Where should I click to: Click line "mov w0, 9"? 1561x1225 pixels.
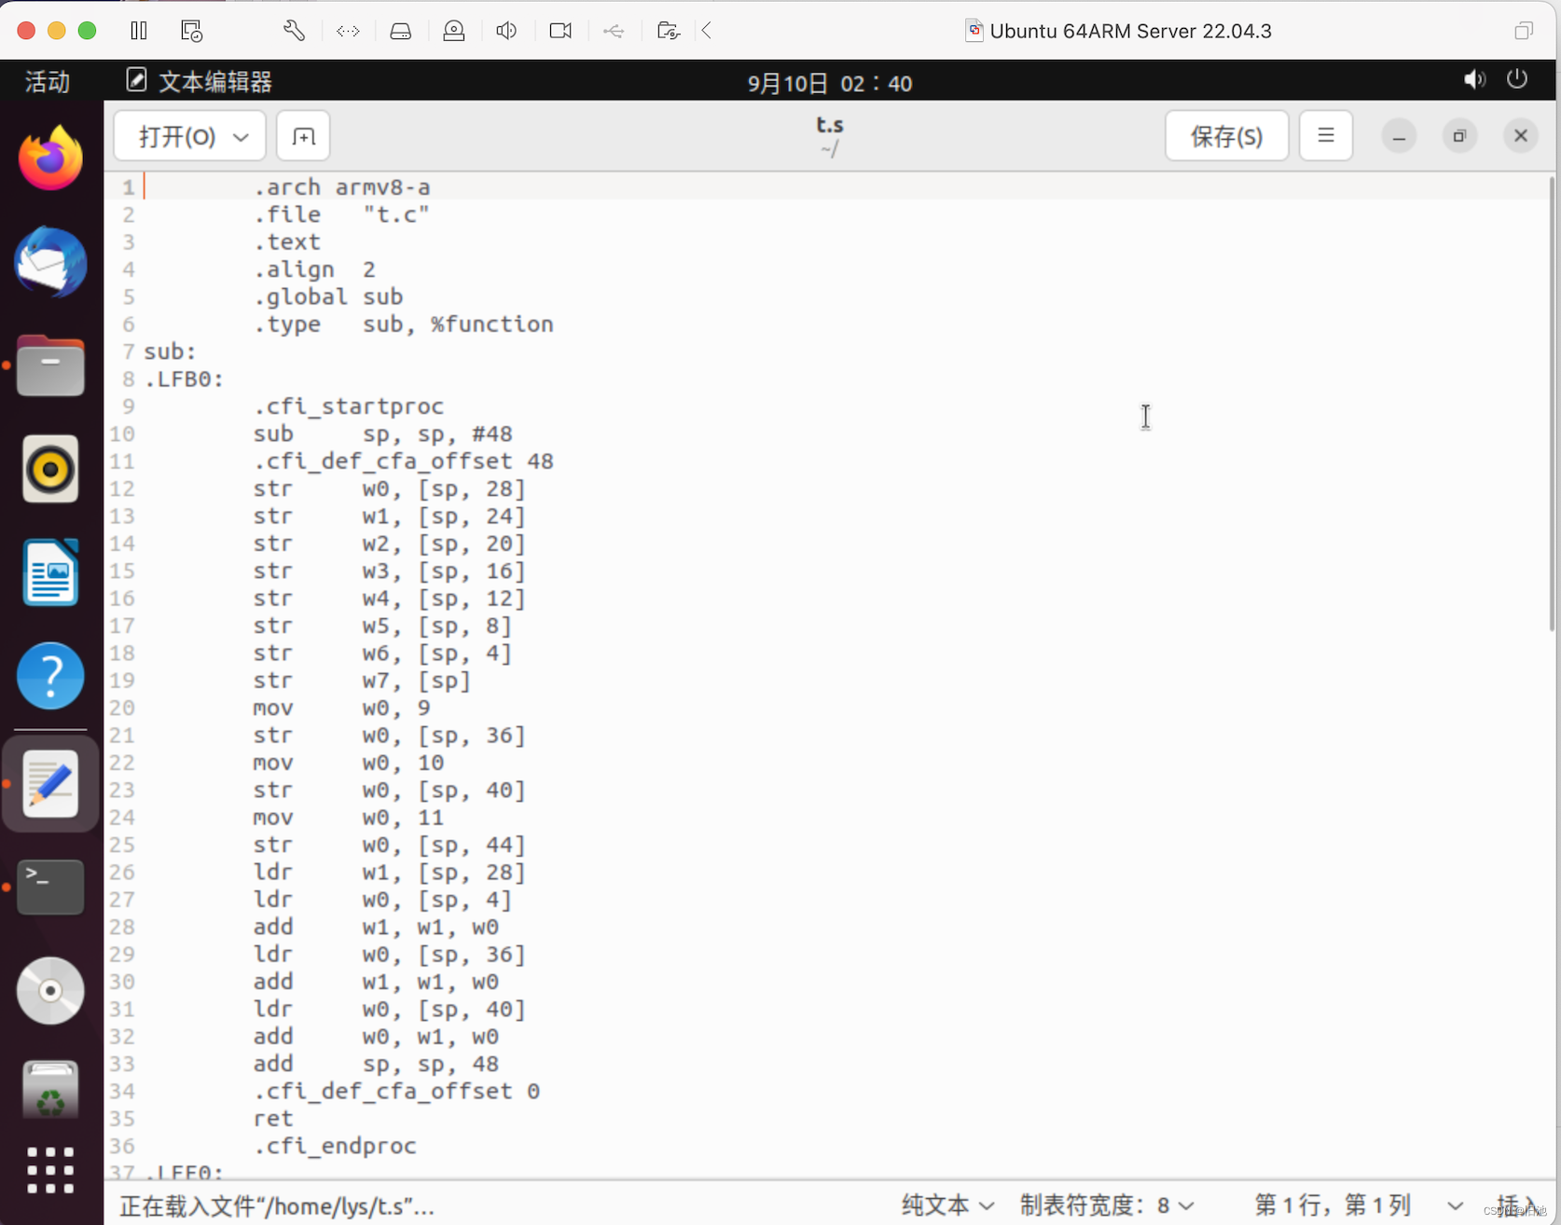click(x=341, y=708)
